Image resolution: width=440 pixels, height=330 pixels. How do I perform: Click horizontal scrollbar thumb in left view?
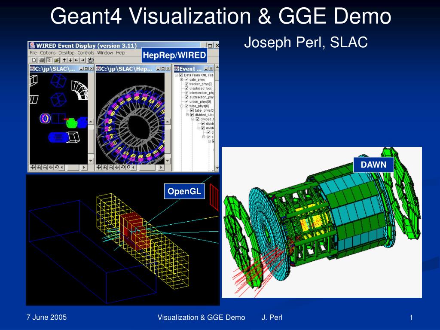coord(72,167)
